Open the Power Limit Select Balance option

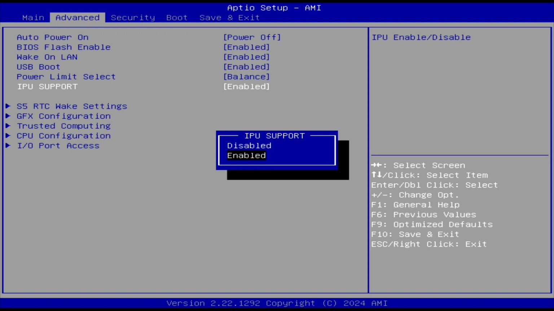246,77
